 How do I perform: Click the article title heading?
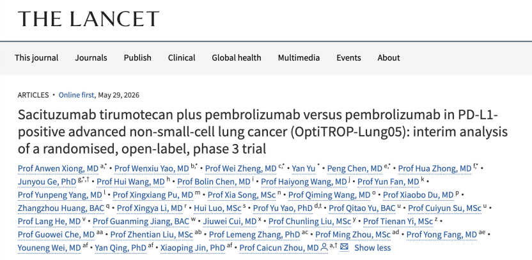tap(263, 132)
